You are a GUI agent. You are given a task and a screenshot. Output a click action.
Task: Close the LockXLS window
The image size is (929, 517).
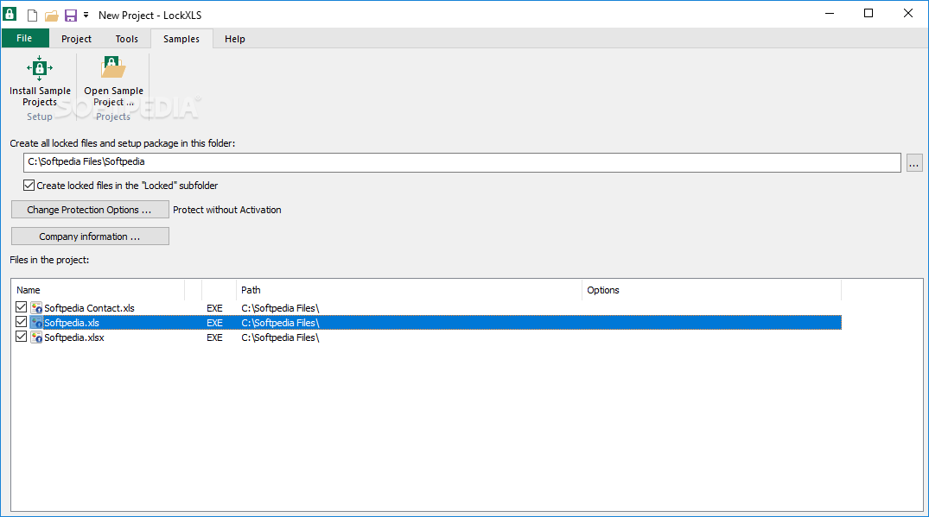[x=907, y=14]
